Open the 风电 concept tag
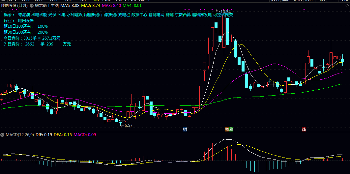This screenshot has height=174, width=350. tap(62, 15)
